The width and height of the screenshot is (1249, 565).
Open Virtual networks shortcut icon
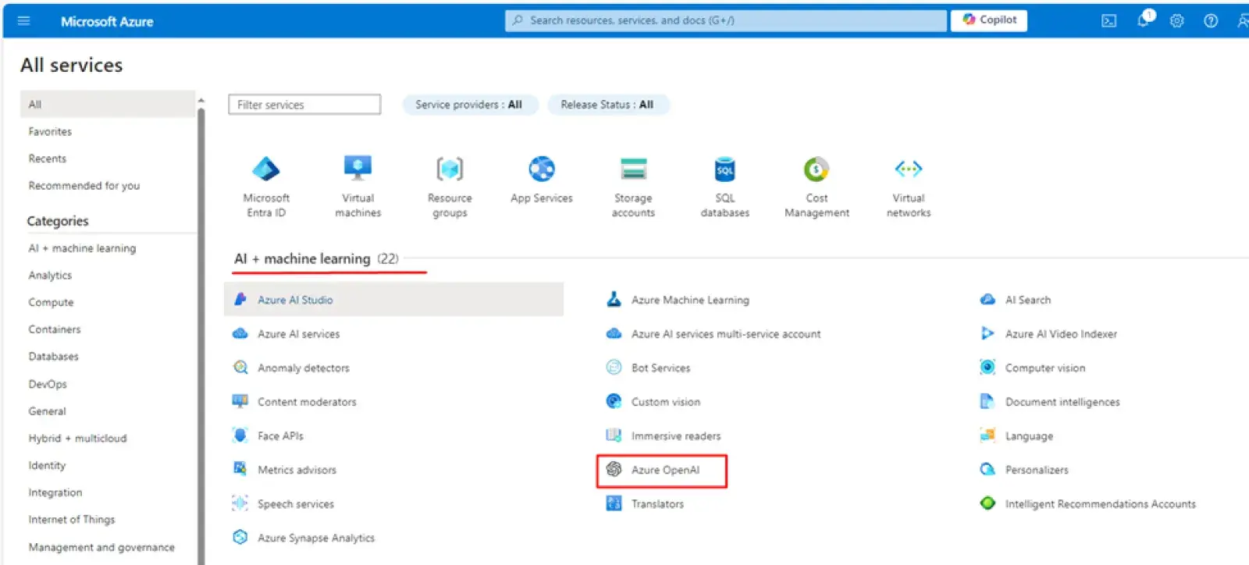point(909,169)
